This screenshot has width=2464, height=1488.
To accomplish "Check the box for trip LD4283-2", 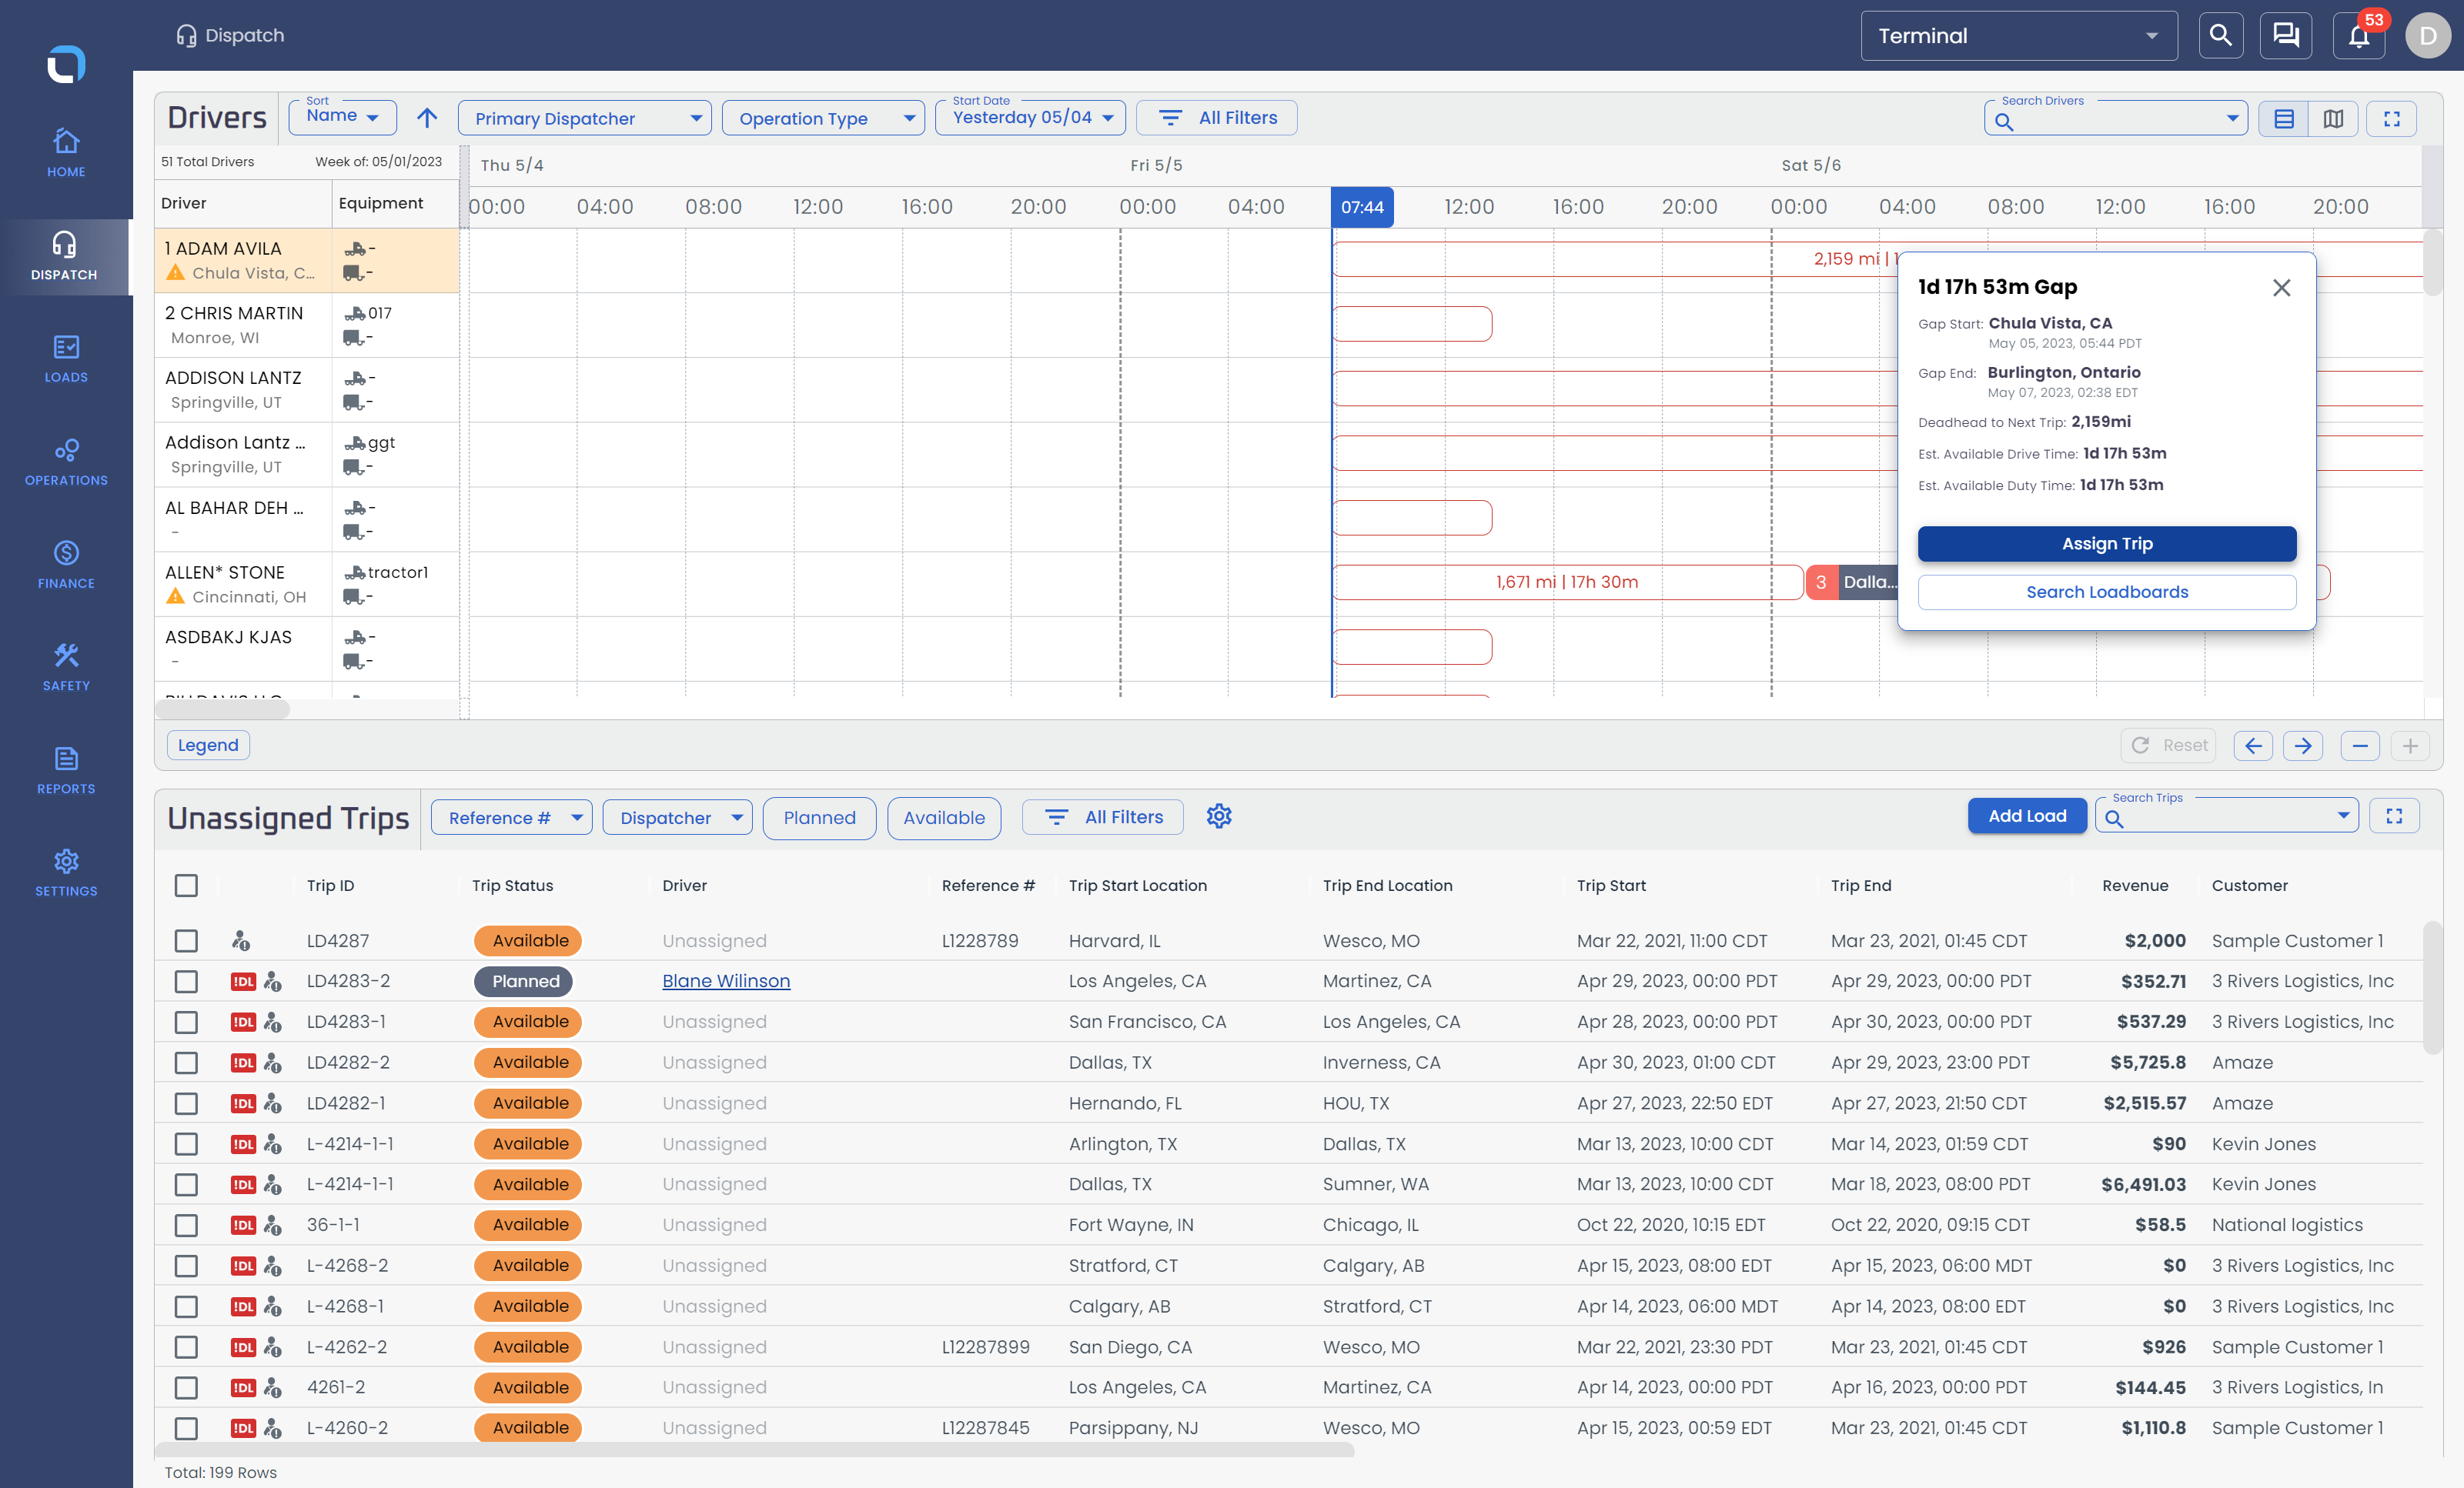I will tap(186, 981).
